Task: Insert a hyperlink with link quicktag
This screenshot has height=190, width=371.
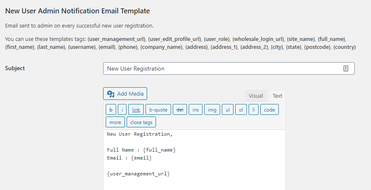Action: tap(136, 110)
